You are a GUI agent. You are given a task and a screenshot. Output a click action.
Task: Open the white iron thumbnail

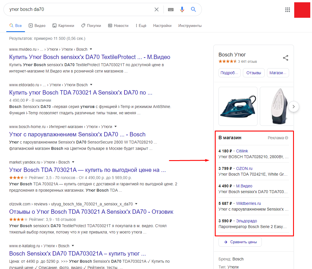277,106
